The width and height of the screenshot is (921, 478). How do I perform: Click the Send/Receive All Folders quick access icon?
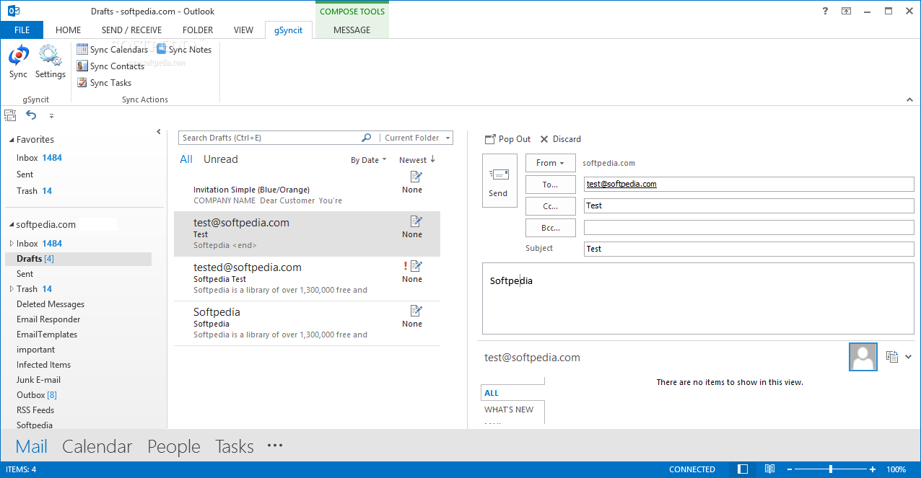[10, 115]
